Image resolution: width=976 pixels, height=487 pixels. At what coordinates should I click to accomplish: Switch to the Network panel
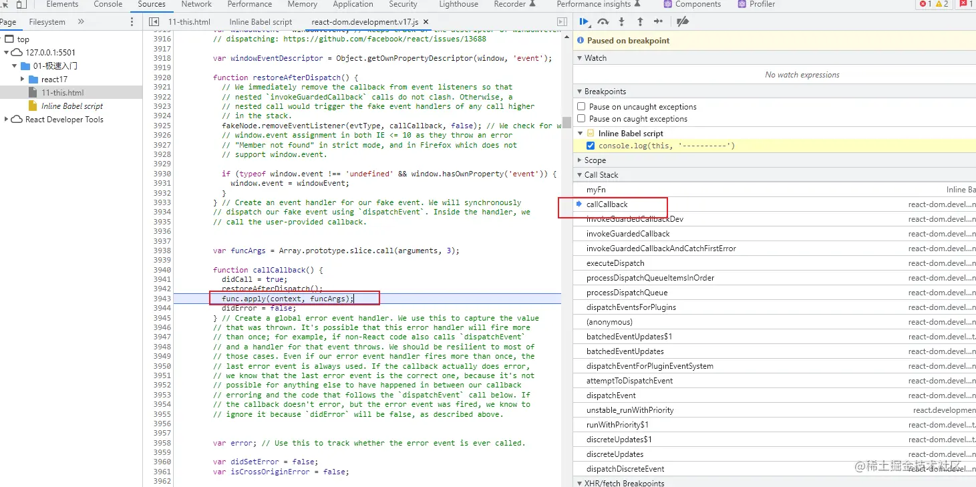click(x=196, y=4)
